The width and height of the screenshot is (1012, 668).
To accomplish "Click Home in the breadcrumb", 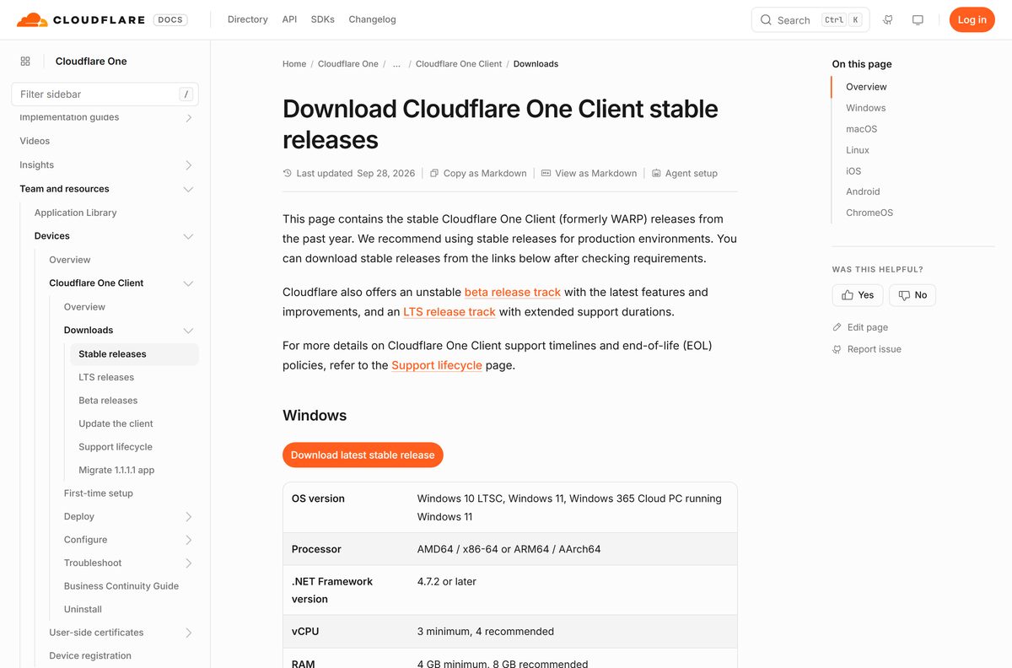I will (x=294, y=64).
